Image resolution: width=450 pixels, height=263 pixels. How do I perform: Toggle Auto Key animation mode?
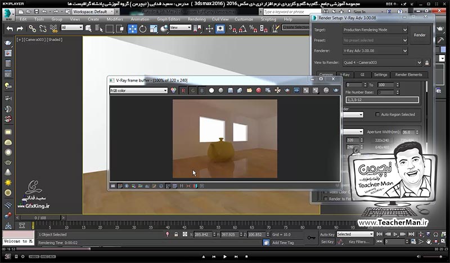327,234
